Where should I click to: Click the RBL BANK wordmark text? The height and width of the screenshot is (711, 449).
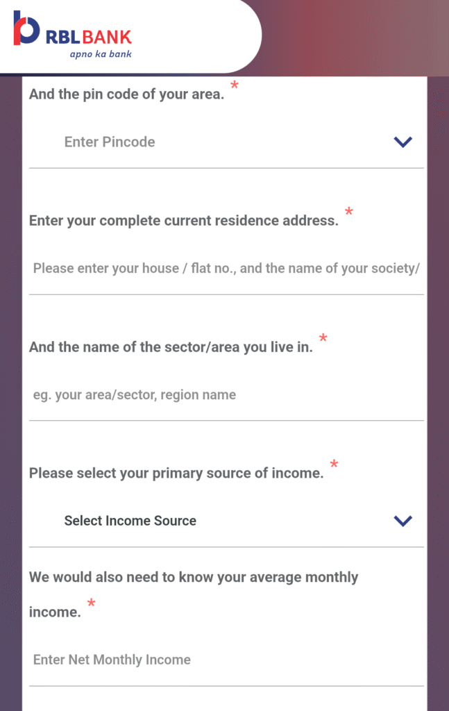[89, 37]
